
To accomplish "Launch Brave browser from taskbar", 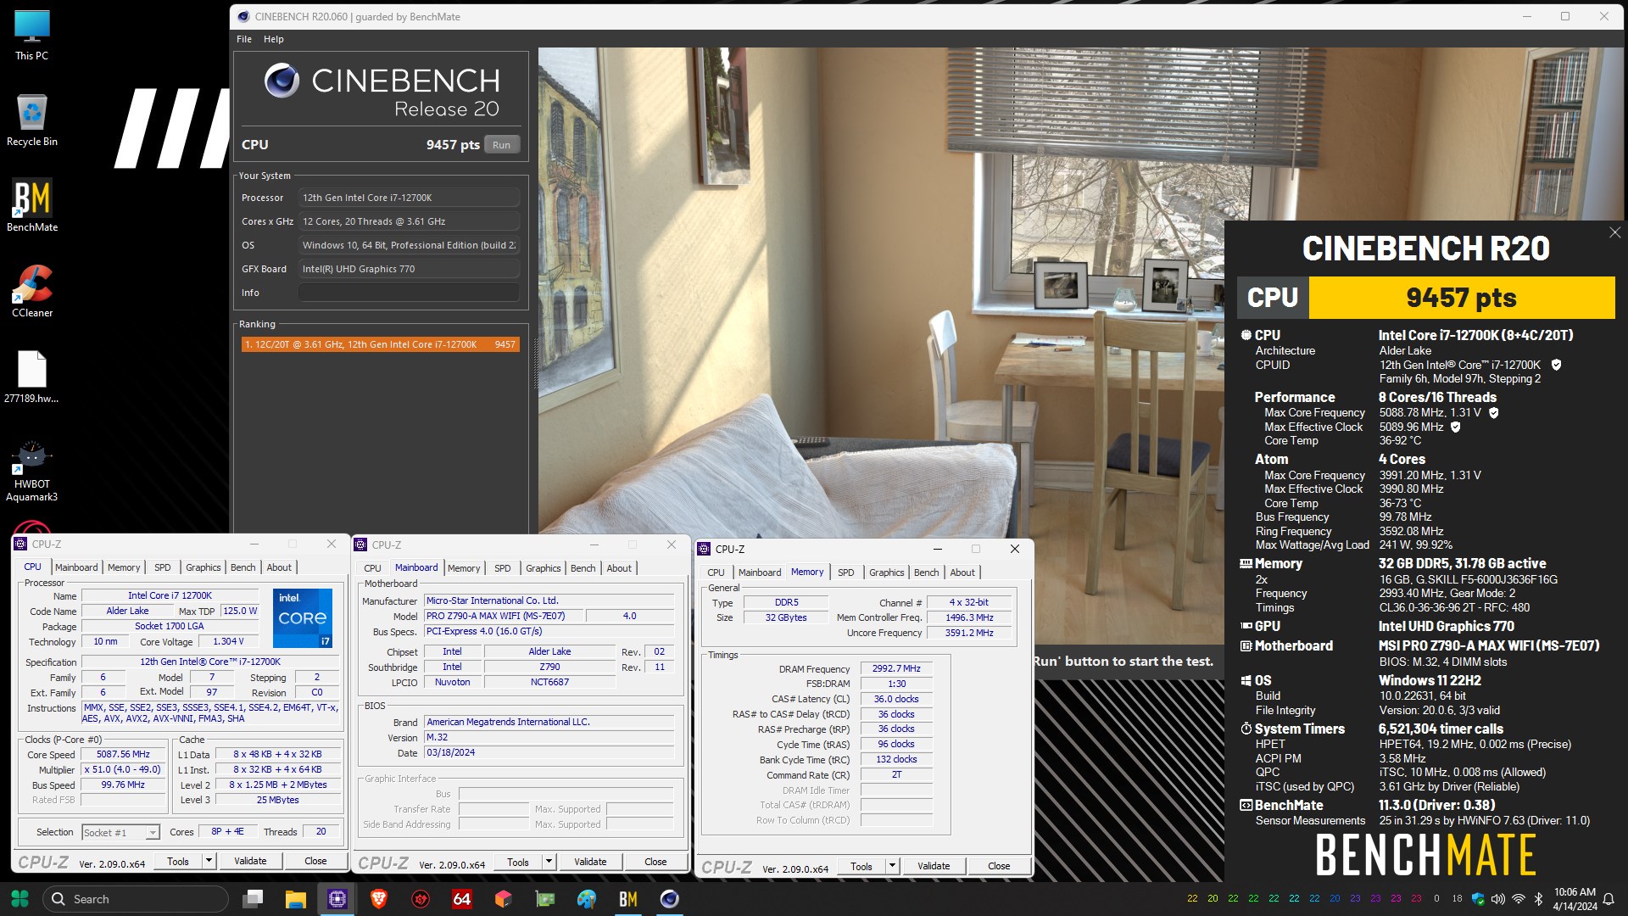I will [378, 899].
